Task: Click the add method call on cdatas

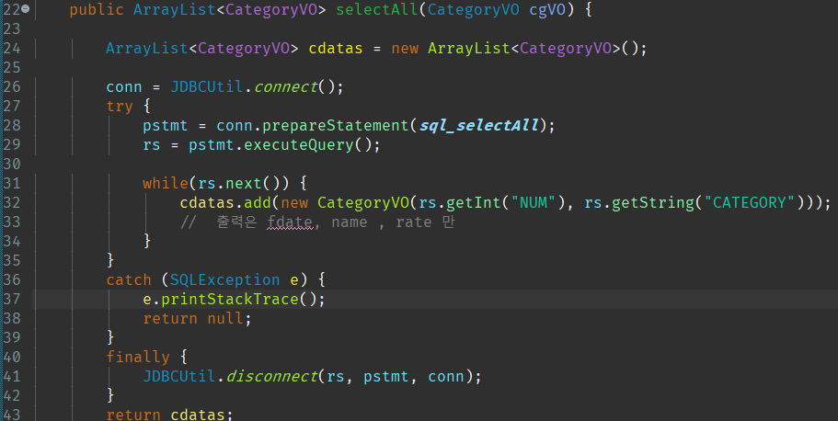Action: 258,202
